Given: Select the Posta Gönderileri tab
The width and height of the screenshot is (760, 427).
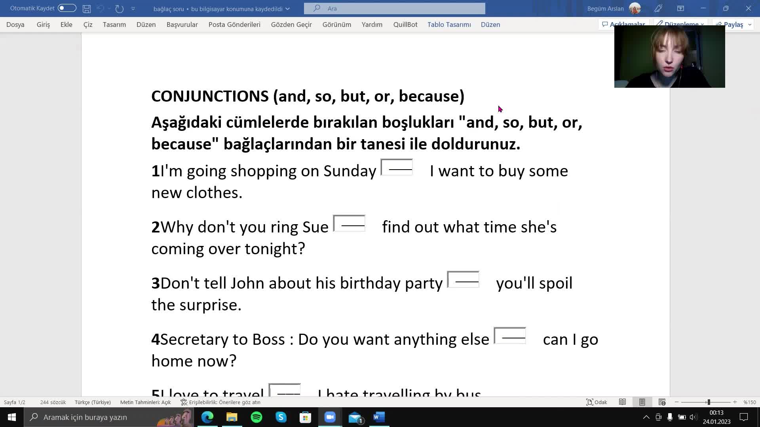Looking at the screenshot, I should point(234,25).
